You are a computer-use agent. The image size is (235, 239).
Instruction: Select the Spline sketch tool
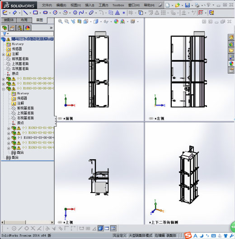point(81,13)
